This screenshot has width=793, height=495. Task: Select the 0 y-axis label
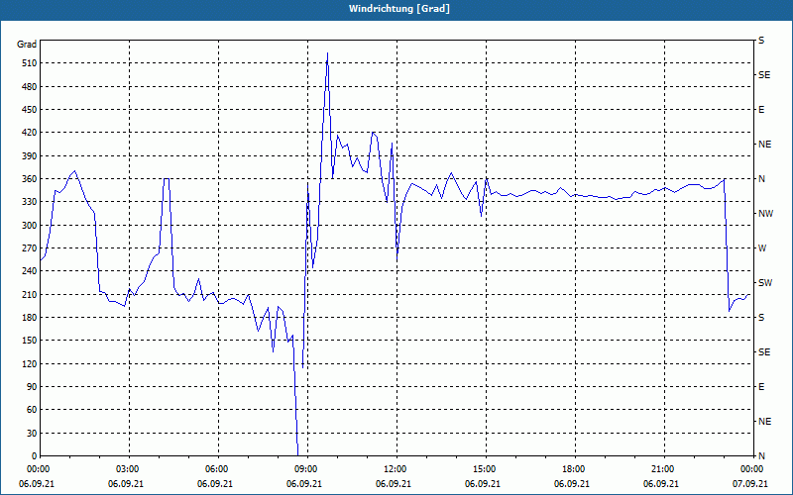(x=35, y=456)
